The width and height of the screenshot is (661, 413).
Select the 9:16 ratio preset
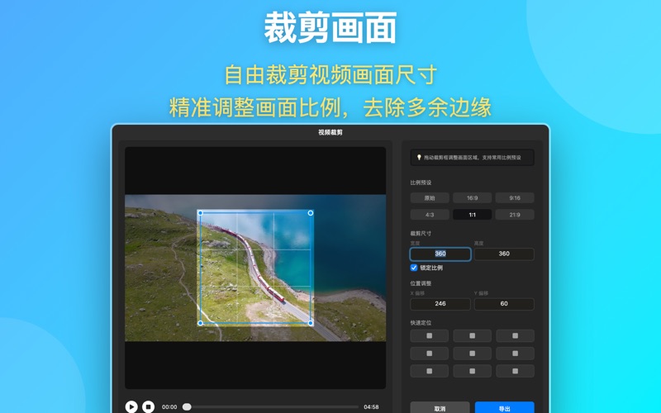point(515,197)
